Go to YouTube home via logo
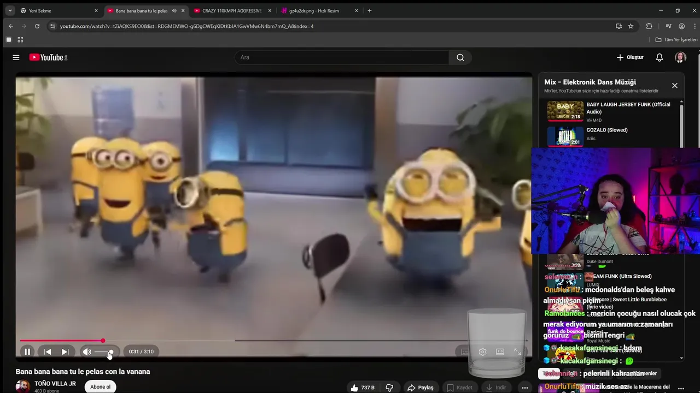Image resolution: width=700 pixels, height=393 pixels. pyautogui.click(x=48, y=57)
